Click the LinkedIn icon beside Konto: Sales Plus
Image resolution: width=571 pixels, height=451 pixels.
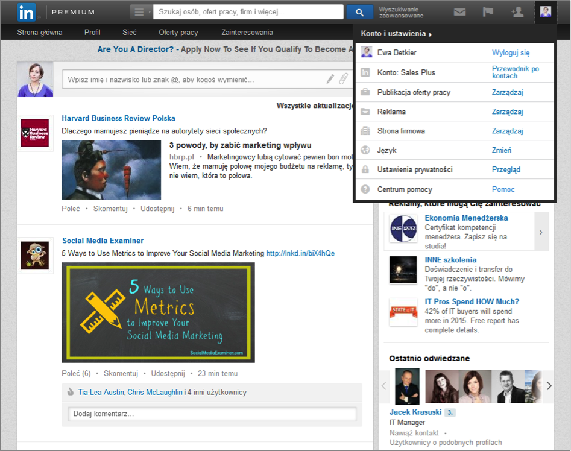click(365, 72)
